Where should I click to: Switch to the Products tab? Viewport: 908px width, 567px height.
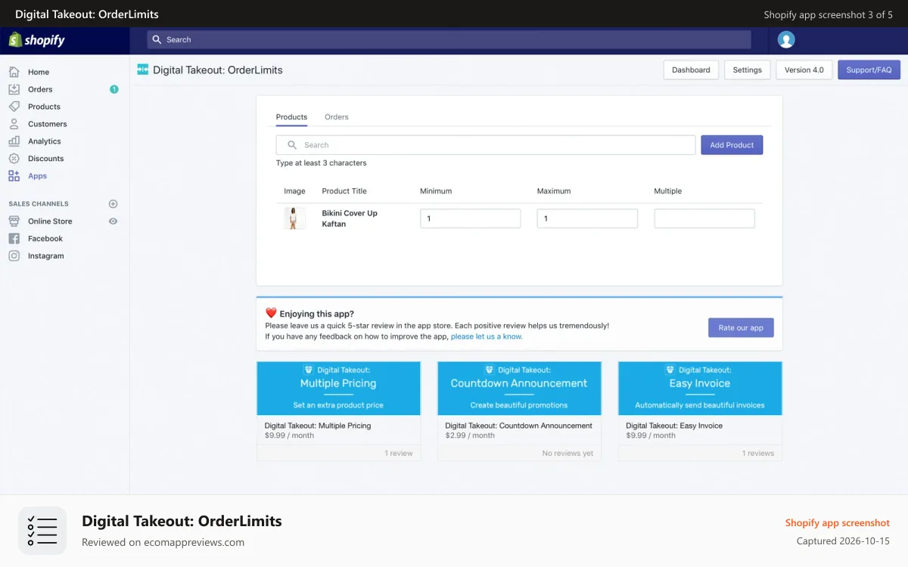click(x=291, y=117)
